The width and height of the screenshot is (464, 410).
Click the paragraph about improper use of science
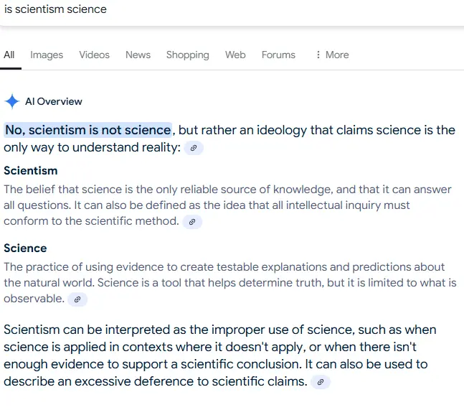click(x=215, y=355)
